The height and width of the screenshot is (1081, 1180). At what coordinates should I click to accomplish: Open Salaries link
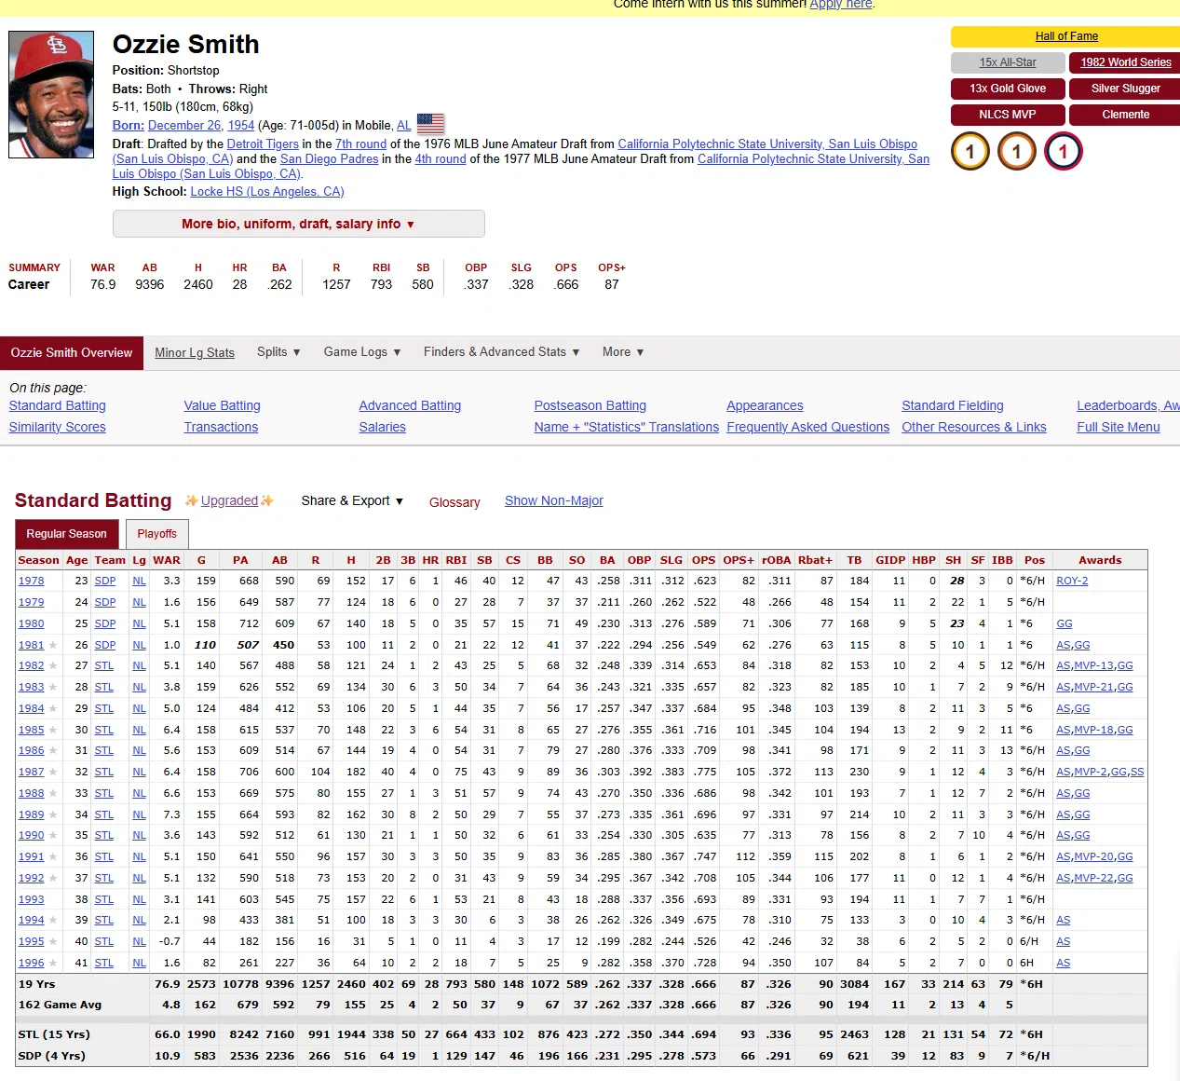tap(383, 427)
